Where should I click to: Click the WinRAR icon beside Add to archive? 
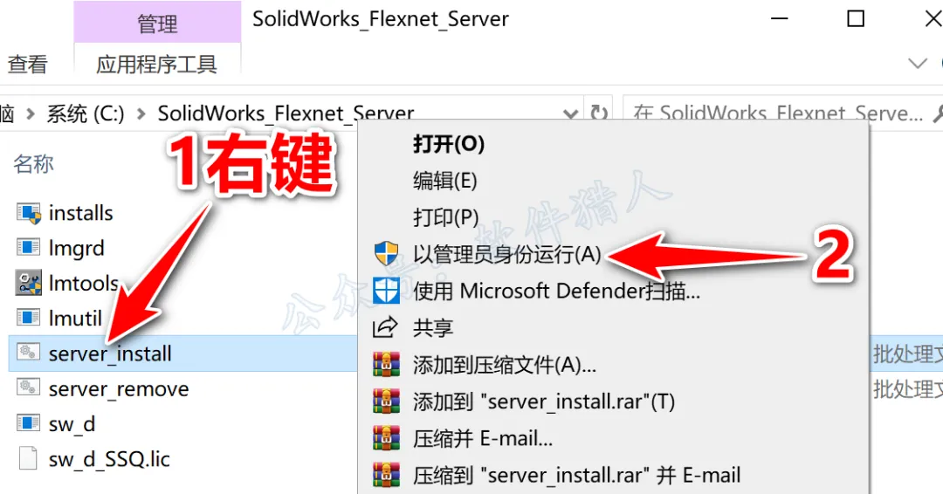(386, 365)
